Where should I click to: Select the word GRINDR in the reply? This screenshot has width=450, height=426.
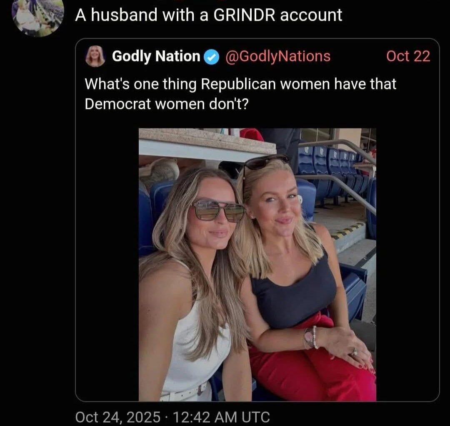244,15
